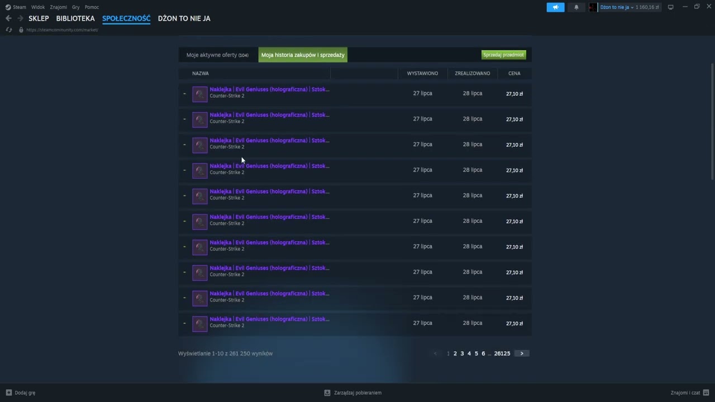715x402 pixels.
Task: Select the SPOŁECZNOŚĆ section
Action: [x=126, y=18]
